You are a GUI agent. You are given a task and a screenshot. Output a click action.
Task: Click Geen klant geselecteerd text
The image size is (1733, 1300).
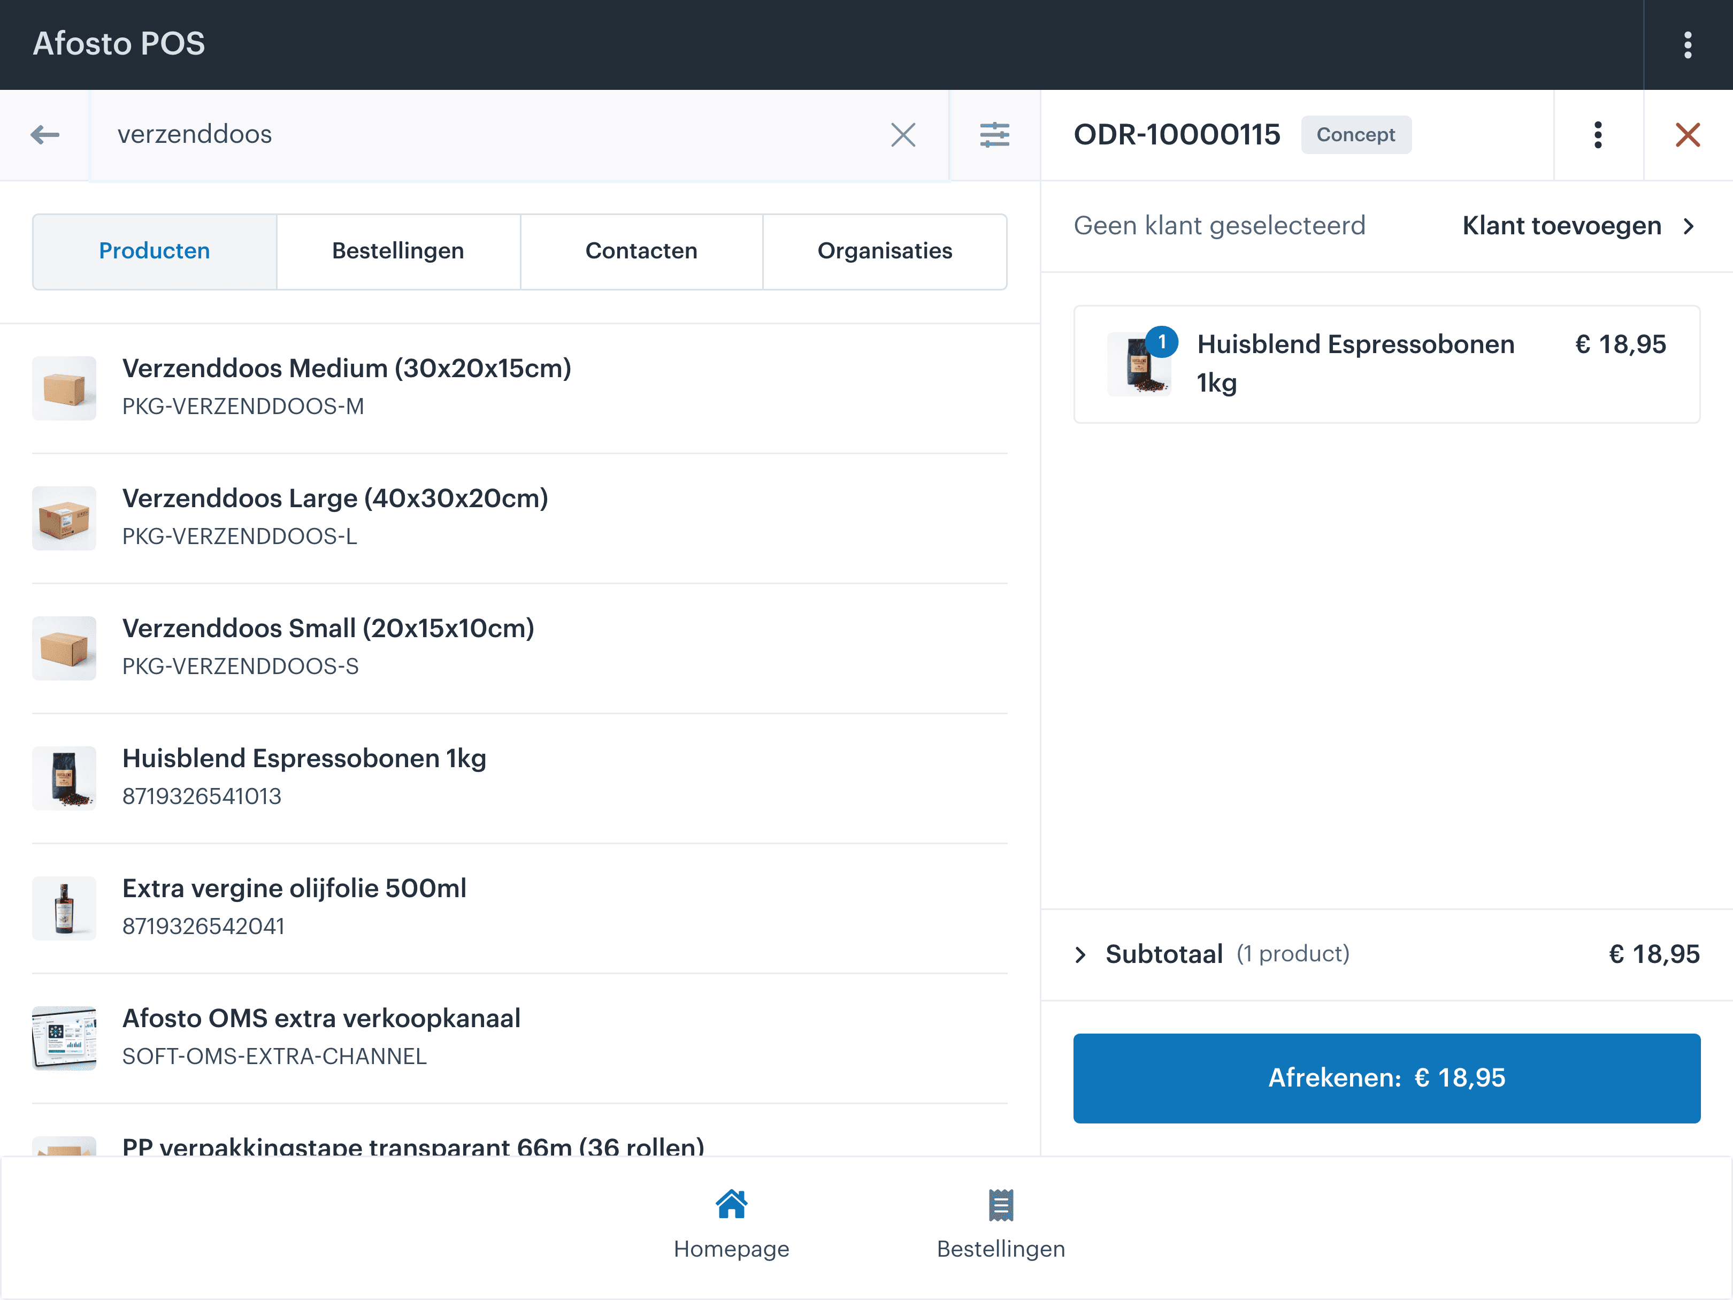coord(1219,226)
